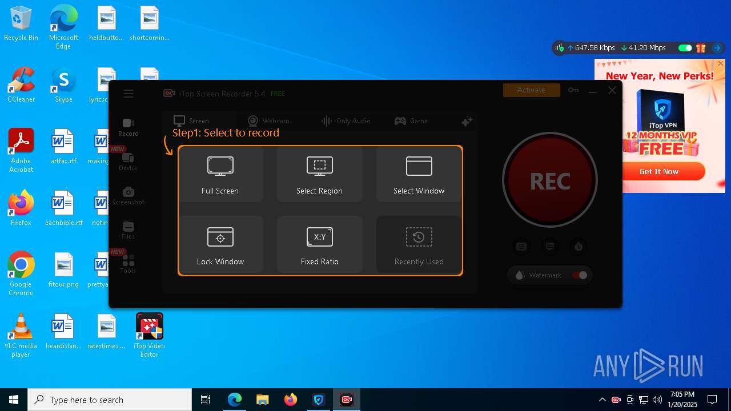Choose Select Region recording mode
Image resolution: width=731 pixels, height=411 pixels.
[x=320, y=174]
